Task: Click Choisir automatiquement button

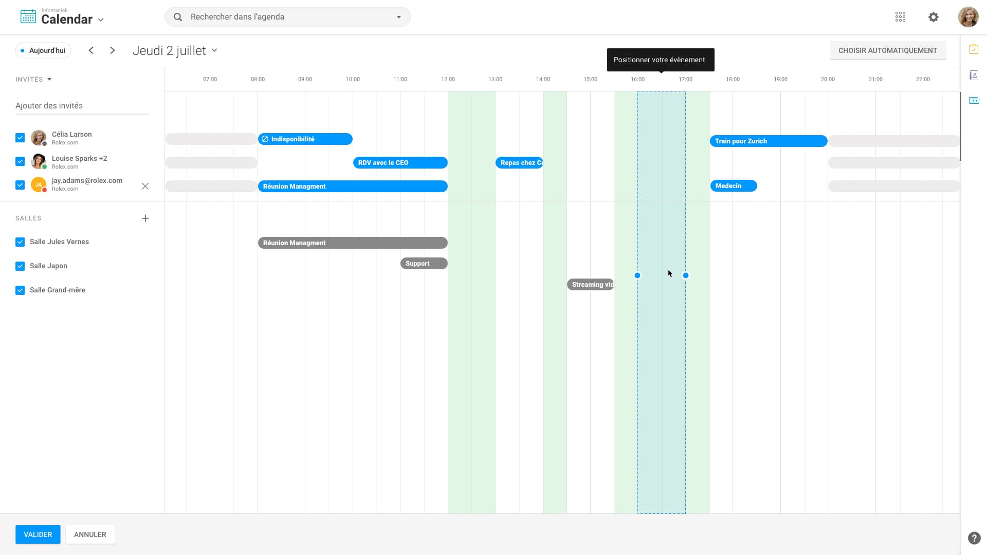Action: 887,50
